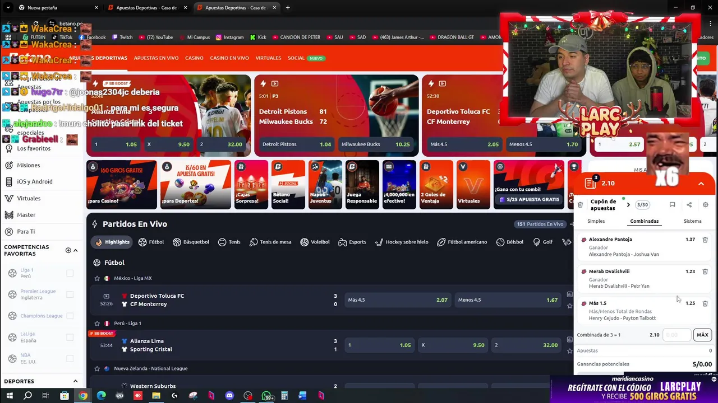Open Napoli - Juventus promo card
The image size is (718, 403).
tap(325, 185)
